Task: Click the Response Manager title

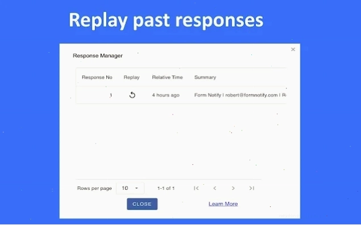Action: tap(98, 56)
